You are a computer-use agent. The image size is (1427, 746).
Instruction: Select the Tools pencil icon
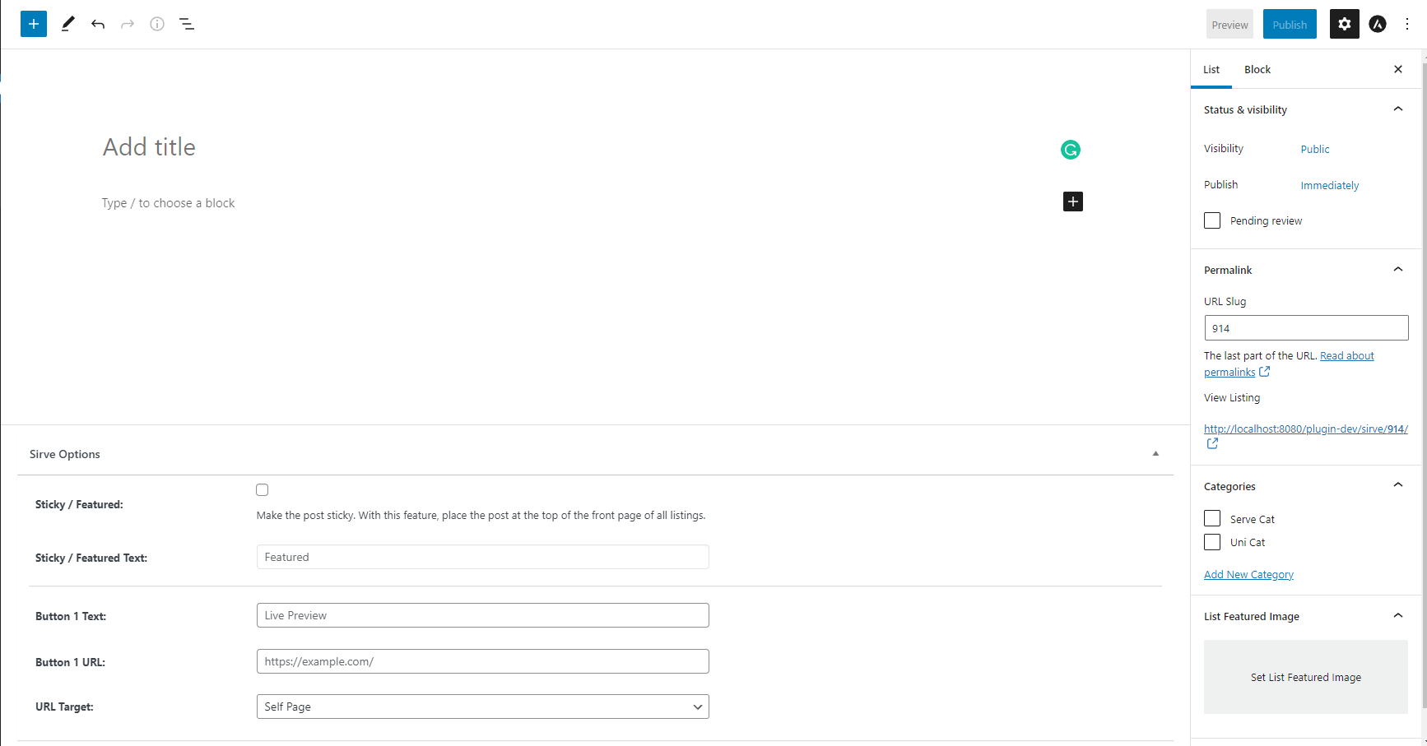tap(68, 24)
